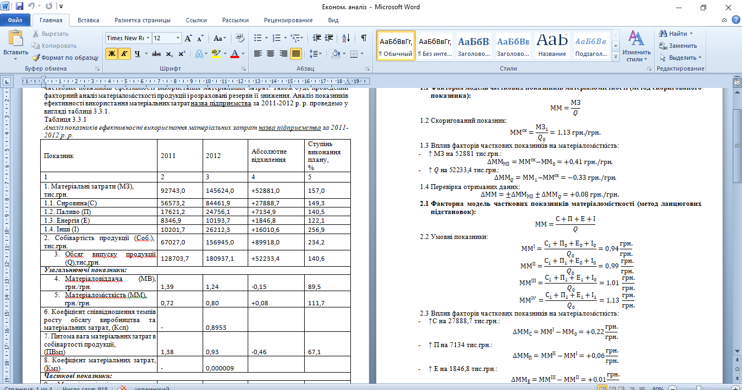Copy selection with the Копировать button
Screen dimensions: 742x390
pyautogui.click(x=54, y=46)
